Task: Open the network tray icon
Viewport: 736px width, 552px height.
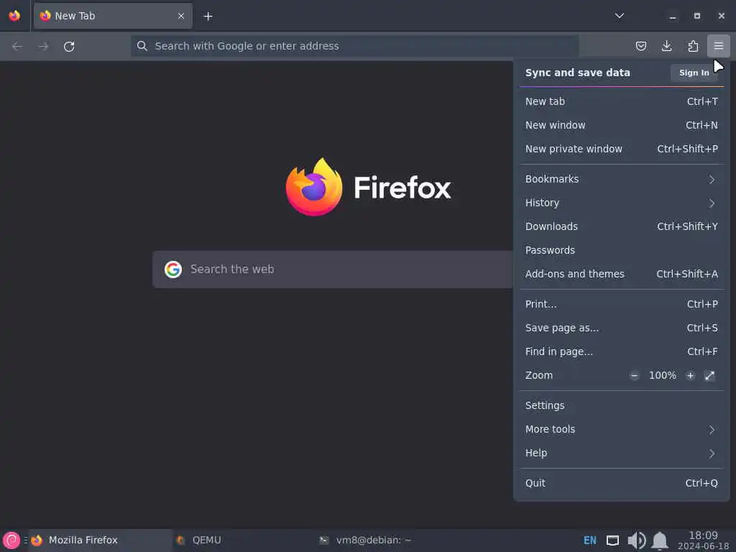Action: tap(612, 540)
